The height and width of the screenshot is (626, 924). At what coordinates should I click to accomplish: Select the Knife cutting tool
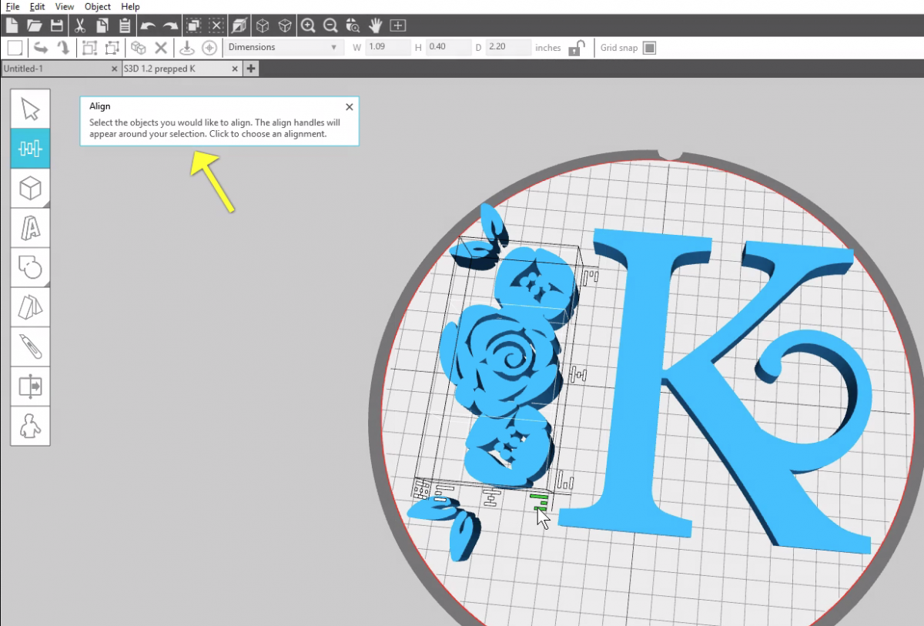point(30,346)
